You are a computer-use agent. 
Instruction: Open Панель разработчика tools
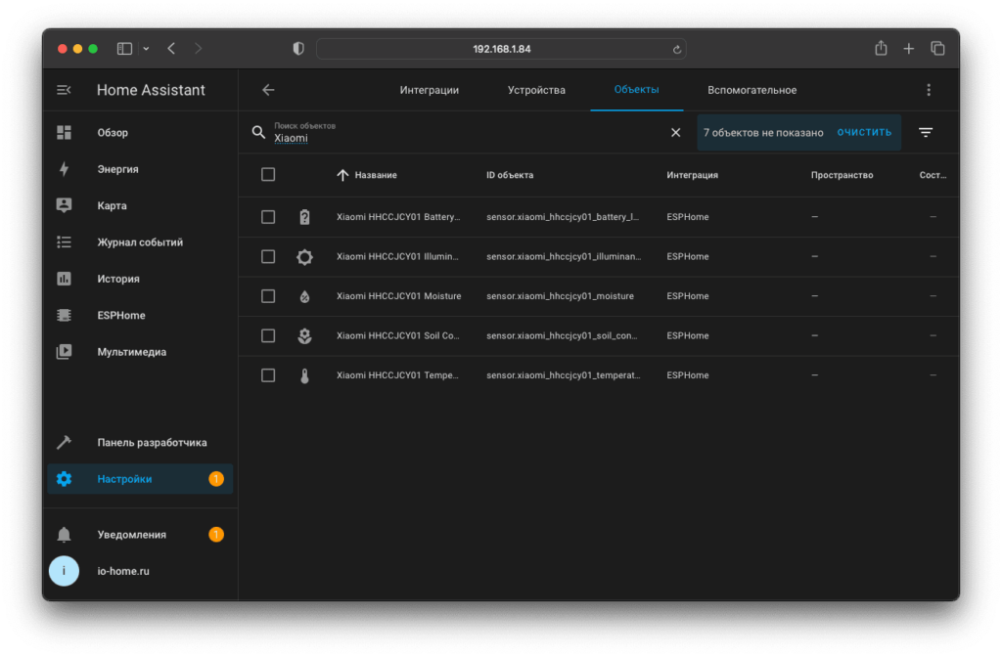coord(140,443)
